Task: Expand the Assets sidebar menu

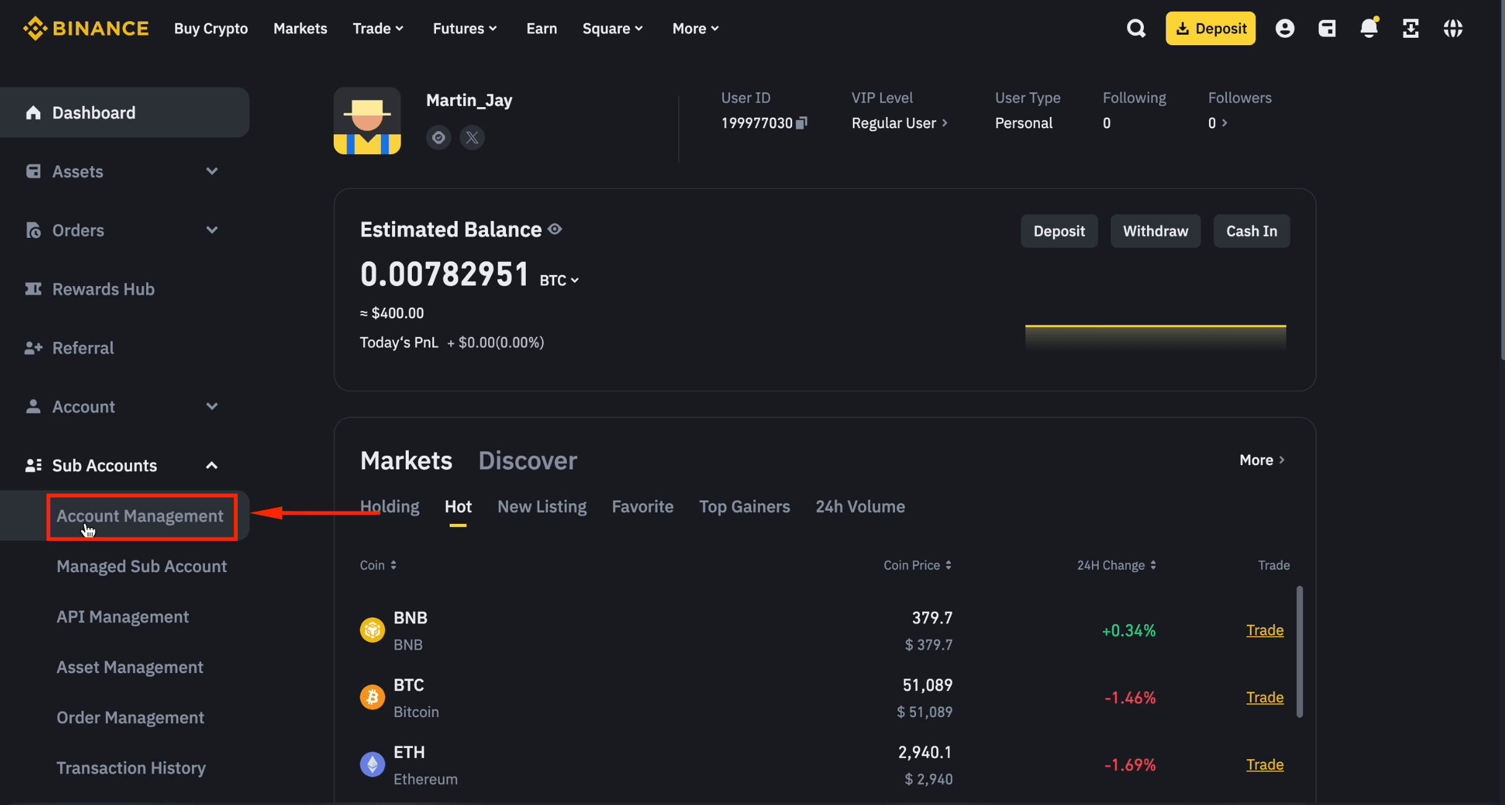Action: coord(212,171)
